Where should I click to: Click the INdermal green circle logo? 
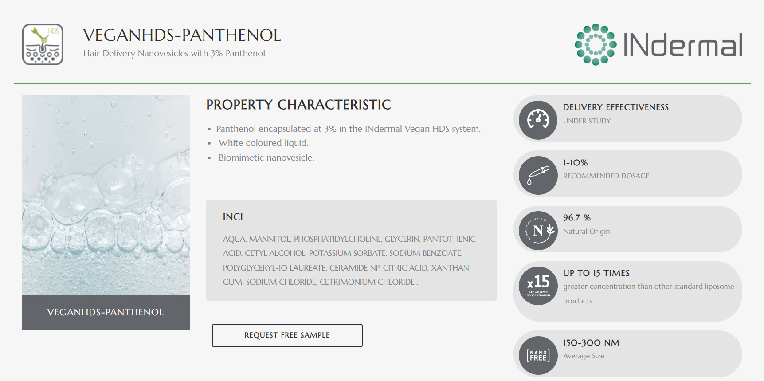point(596,44)
